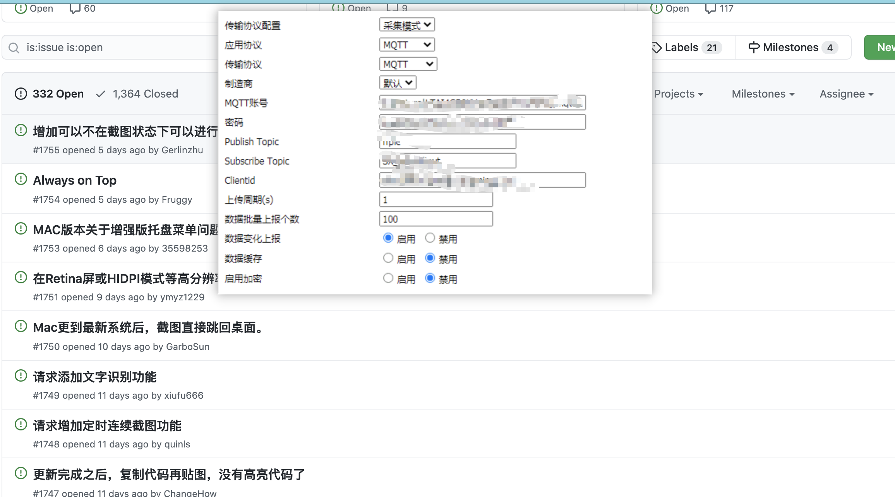Viewport: 895px width, 497px height.
Task: Open issue 请求增加定时连续截图功能
Action: click(x=107, y=426)
